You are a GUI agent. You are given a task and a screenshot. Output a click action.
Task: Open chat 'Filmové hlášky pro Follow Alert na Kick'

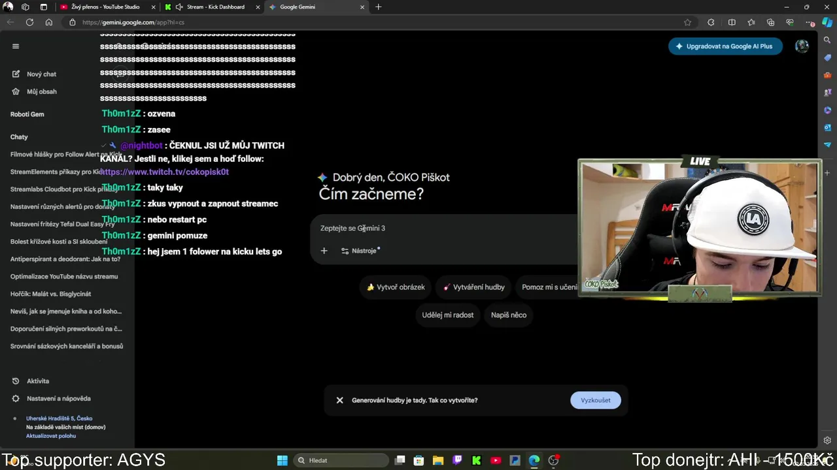click(x=66, y=154)
